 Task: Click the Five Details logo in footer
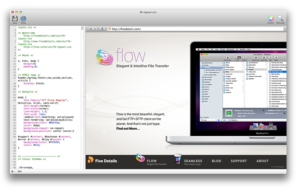click(102, 161)
